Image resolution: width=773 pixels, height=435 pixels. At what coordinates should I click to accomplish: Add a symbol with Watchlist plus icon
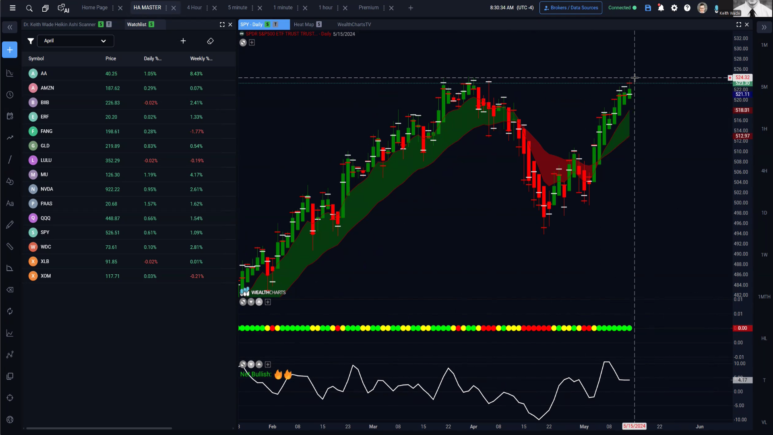click(x=183, y=41)
